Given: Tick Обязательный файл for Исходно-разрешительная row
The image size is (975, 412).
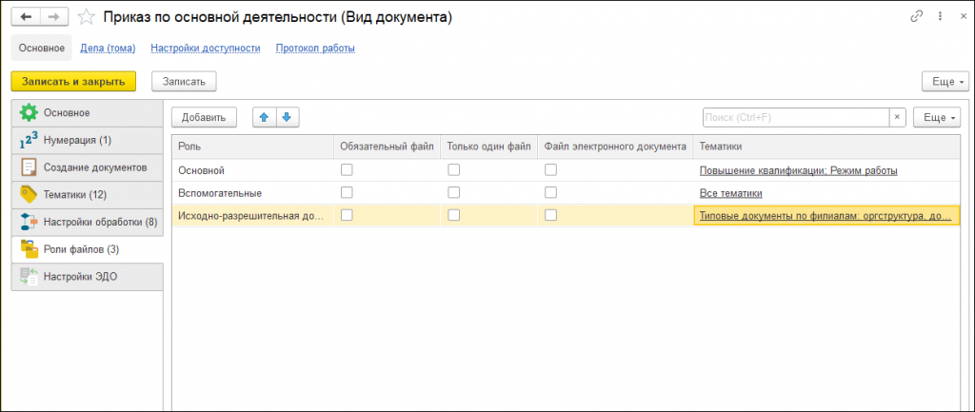Looking at the screenshot, I should pyautogui.click(x=347, y=215).
